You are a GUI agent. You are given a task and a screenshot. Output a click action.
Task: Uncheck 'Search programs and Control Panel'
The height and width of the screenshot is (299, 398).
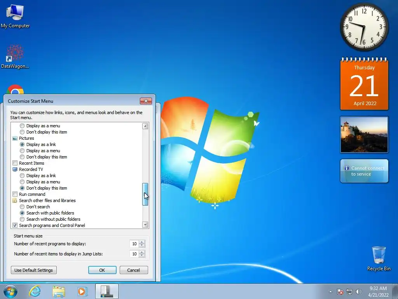(x=15, y=225)
